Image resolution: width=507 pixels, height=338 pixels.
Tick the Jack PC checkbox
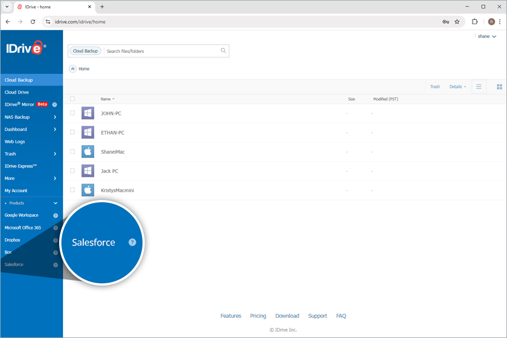pyautogui.click(x=72, y=171)
